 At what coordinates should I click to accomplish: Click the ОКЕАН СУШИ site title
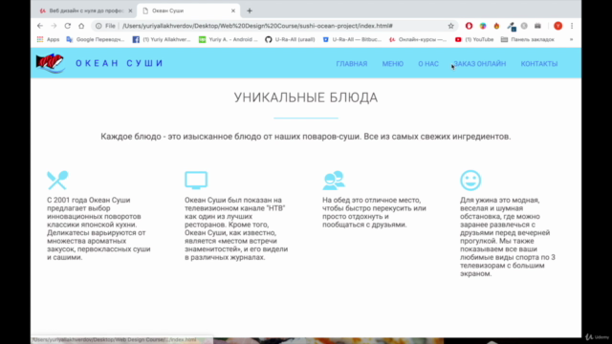[119, 63]
